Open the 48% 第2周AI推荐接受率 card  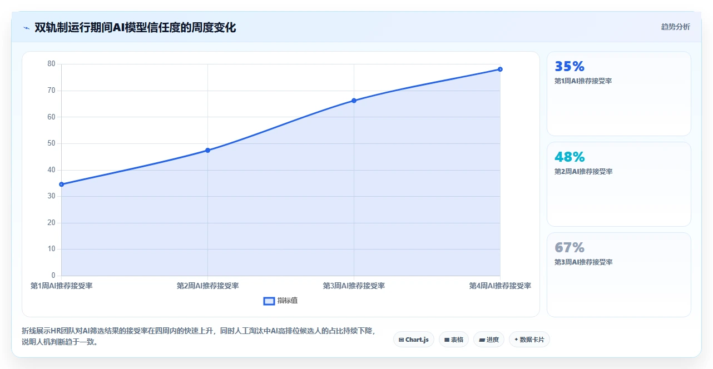(x=619, y=184)
